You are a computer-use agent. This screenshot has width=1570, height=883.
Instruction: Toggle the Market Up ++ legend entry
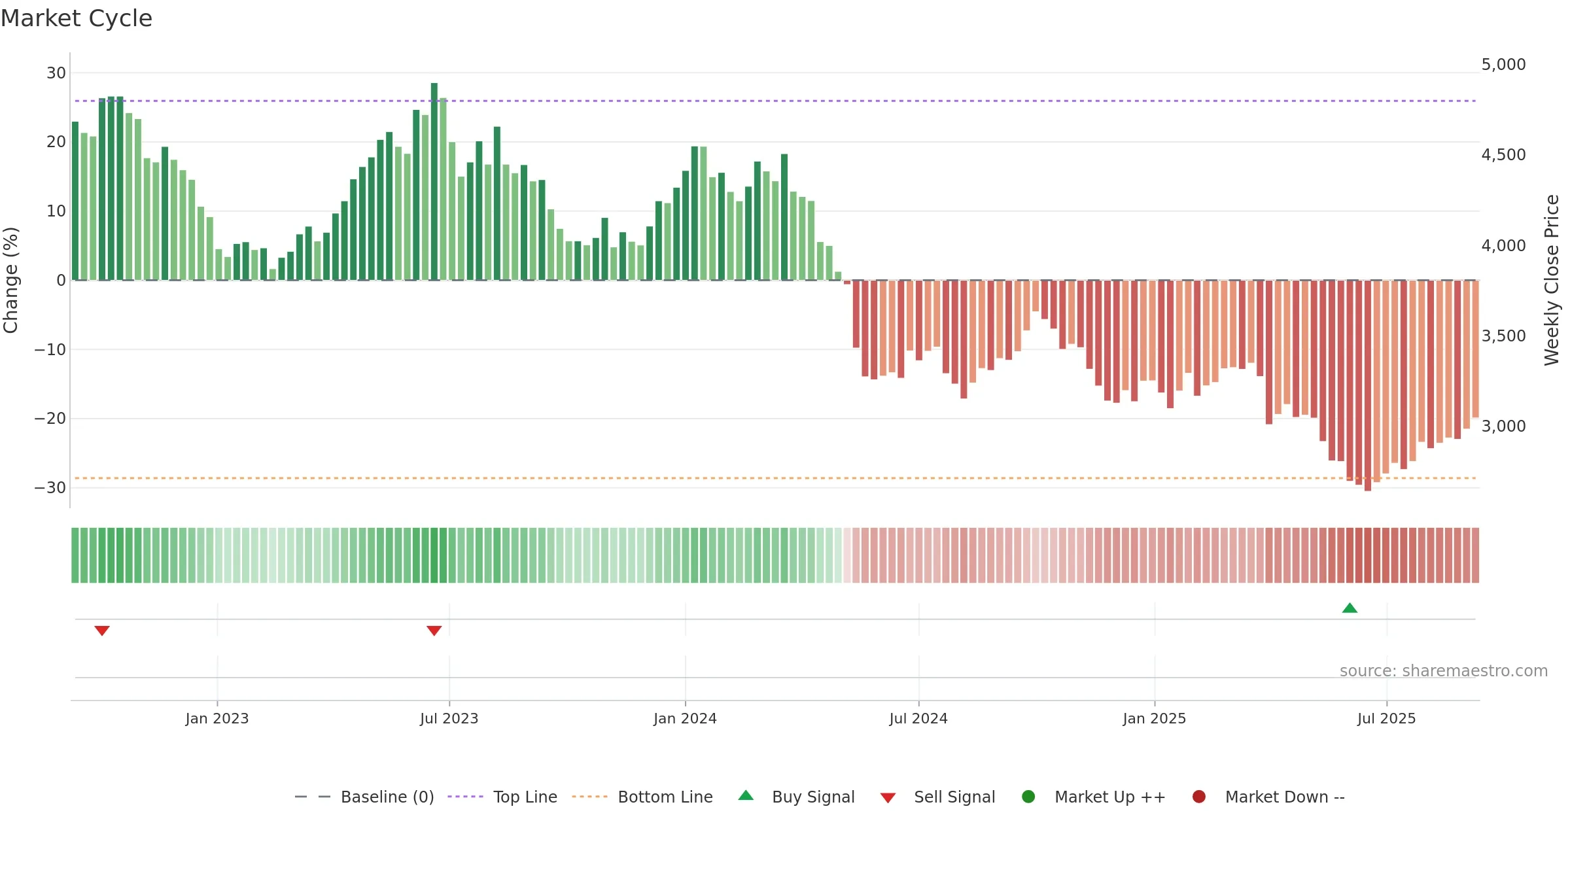point(1094,797)
